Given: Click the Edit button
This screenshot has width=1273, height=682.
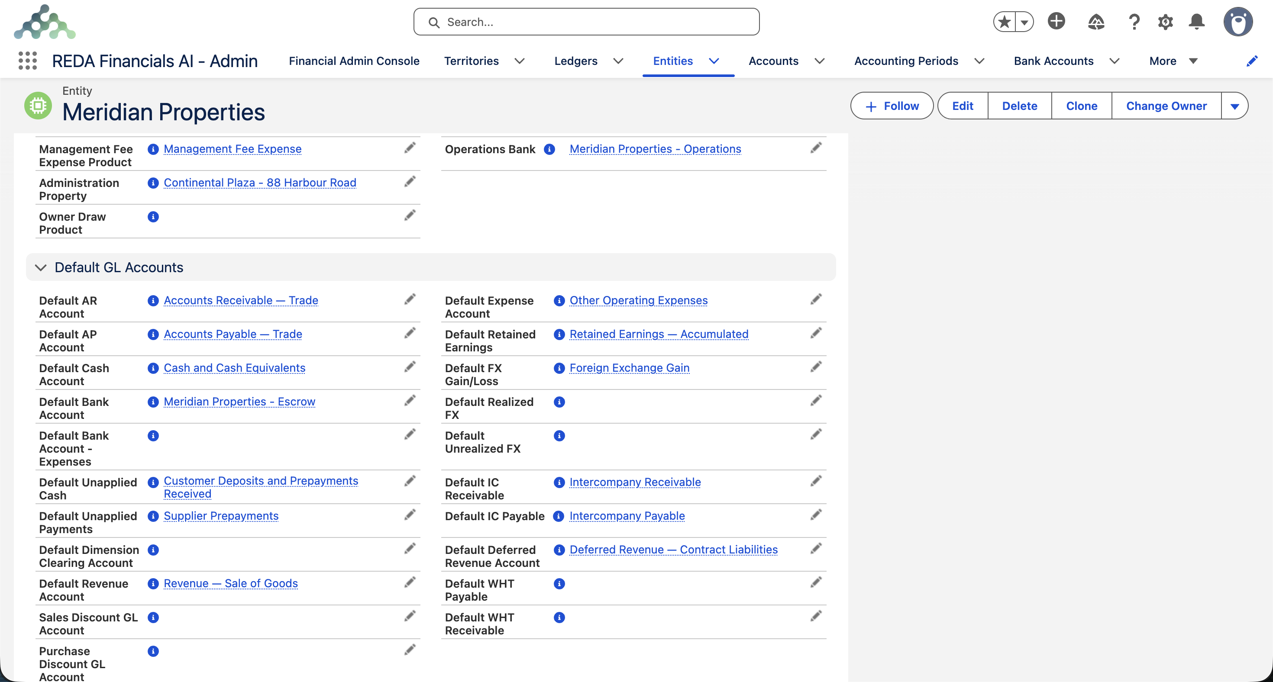Looking at the screenshot, I should 962,106.
